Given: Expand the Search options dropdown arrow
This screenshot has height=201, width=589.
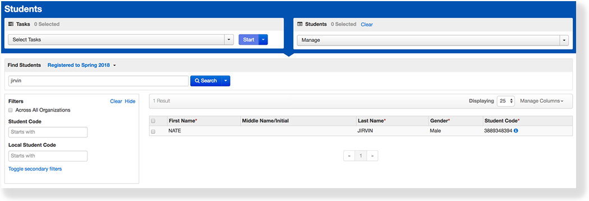Looking at the screenshot, I should (x=226, y=81).
